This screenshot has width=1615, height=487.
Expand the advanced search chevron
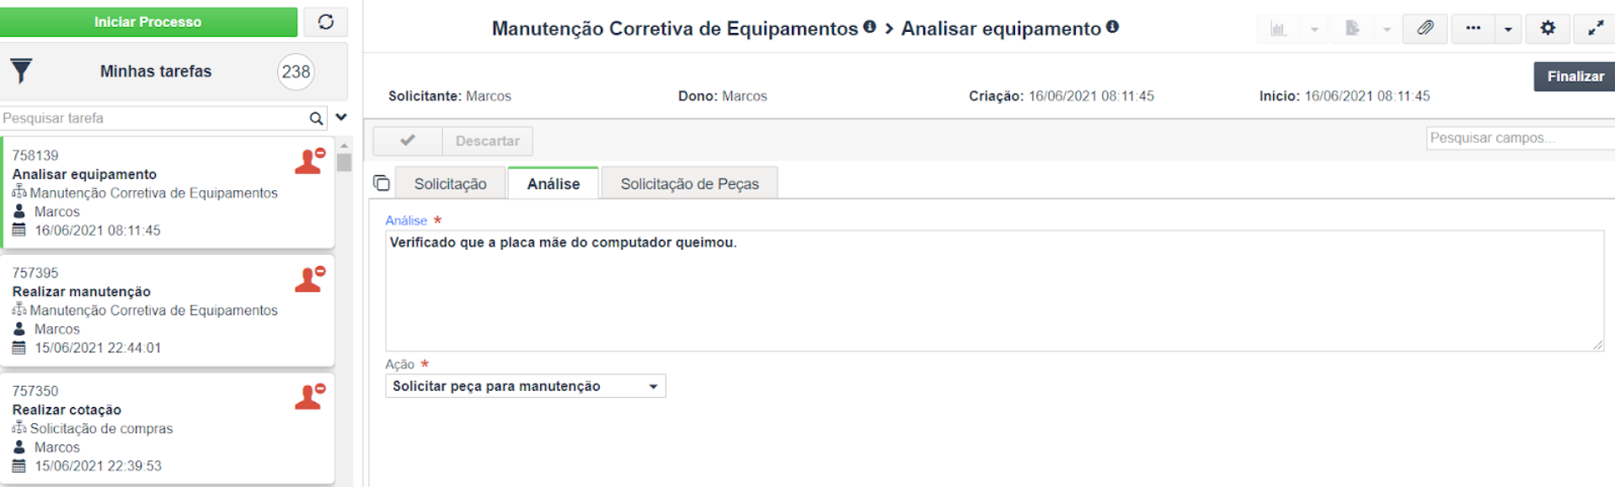(341, 118)
